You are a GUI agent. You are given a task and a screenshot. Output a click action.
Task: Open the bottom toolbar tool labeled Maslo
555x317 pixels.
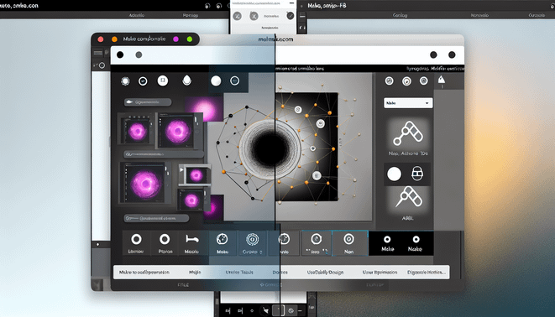click(191, 243)
